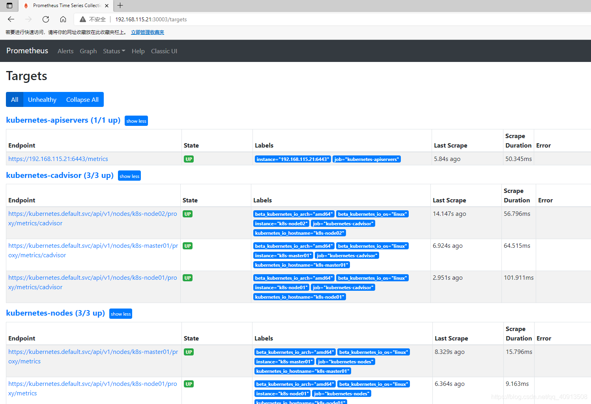
Task: Click the job="kubernetes-apiservers" label badge
Action: point(367,159)
